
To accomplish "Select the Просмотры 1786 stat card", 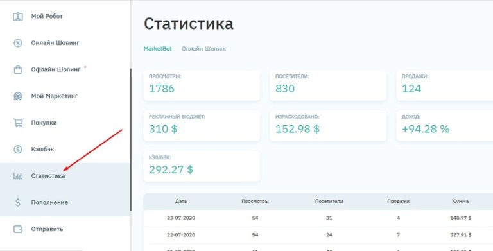I will click(x=202, y=85).
